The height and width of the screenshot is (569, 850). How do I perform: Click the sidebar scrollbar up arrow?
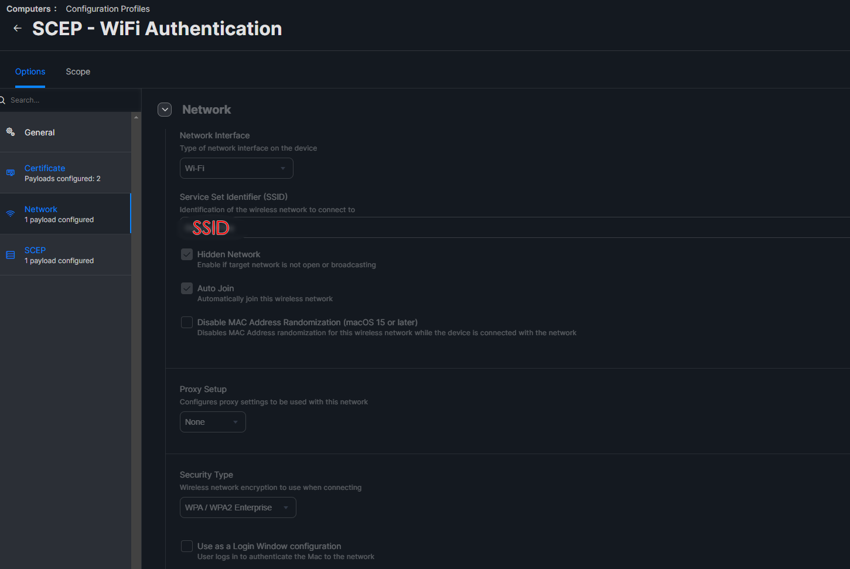click(136, 117)
